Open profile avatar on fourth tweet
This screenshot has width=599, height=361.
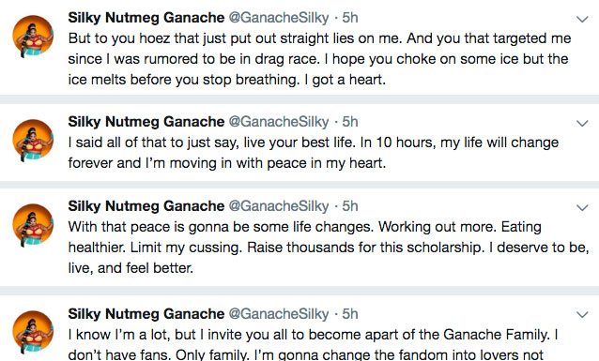tap(33, 331)
